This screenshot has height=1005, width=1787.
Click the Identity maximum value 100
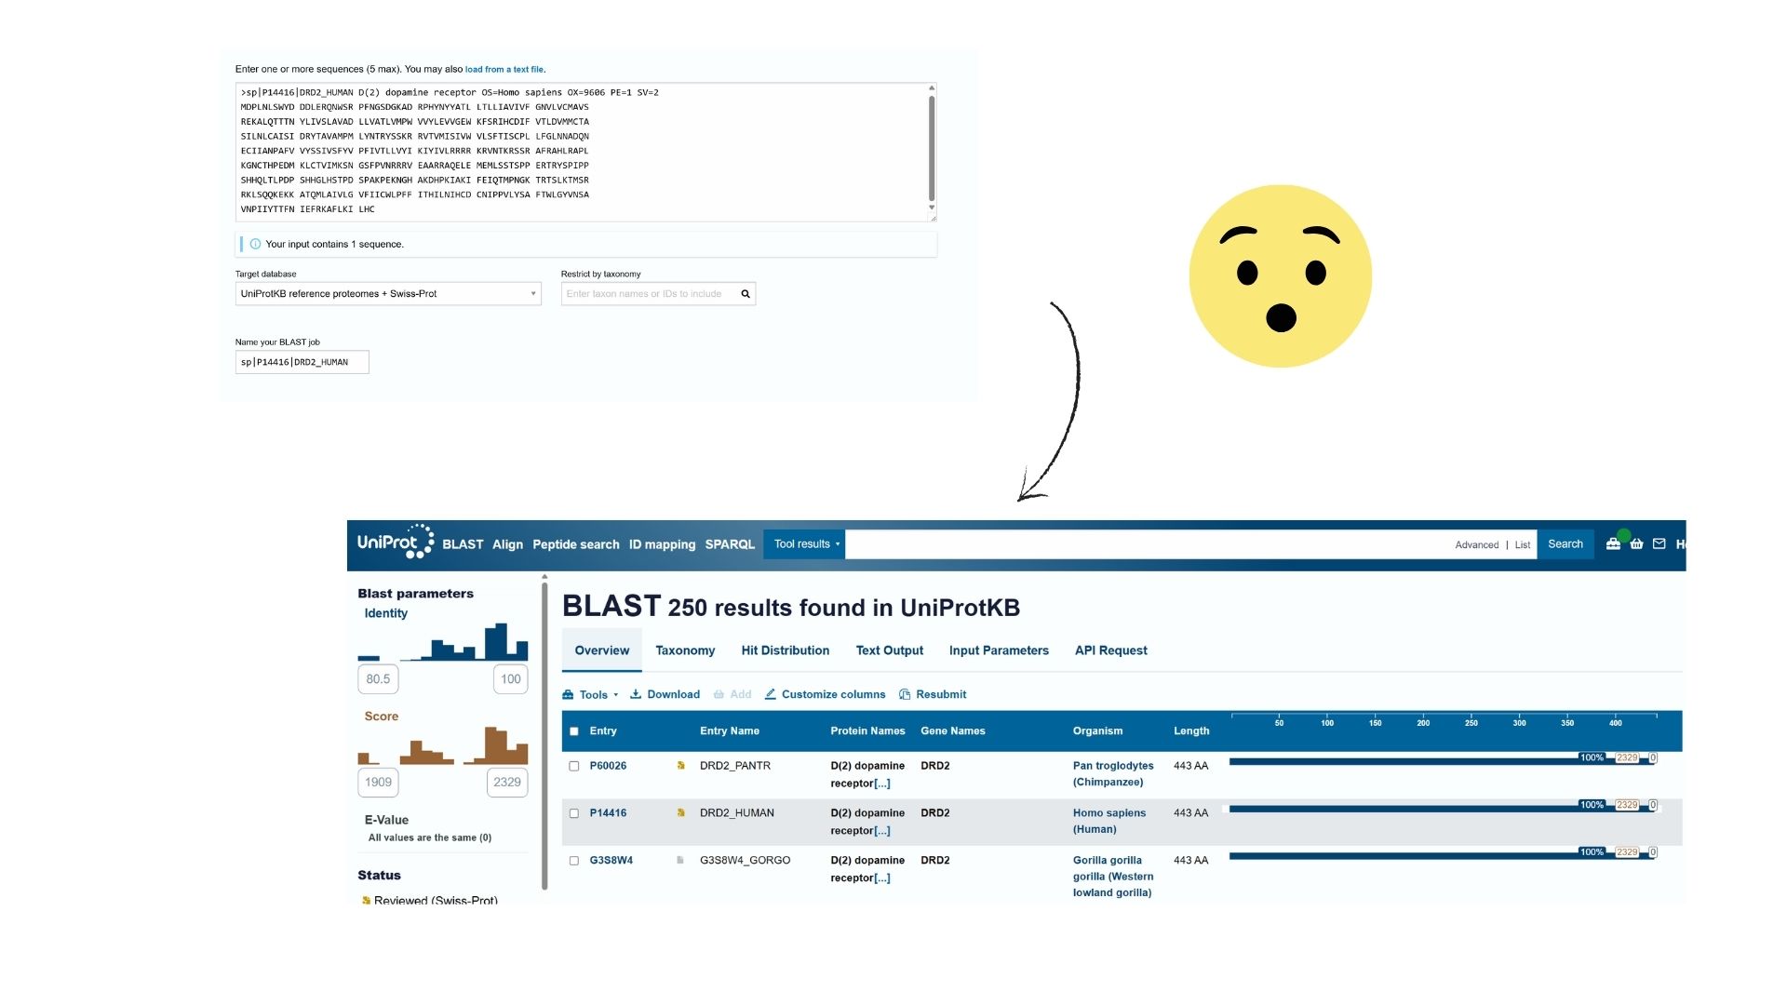[x=510, y=679]
